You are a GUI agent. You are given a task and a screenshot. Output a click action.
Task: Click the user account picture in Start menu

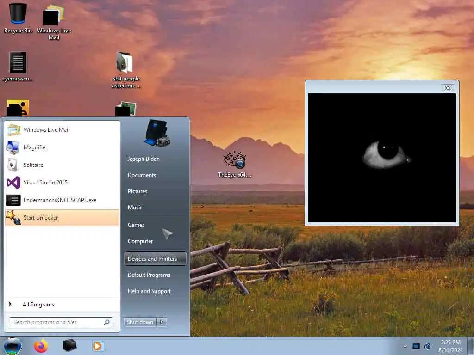(x=156, y=133)
